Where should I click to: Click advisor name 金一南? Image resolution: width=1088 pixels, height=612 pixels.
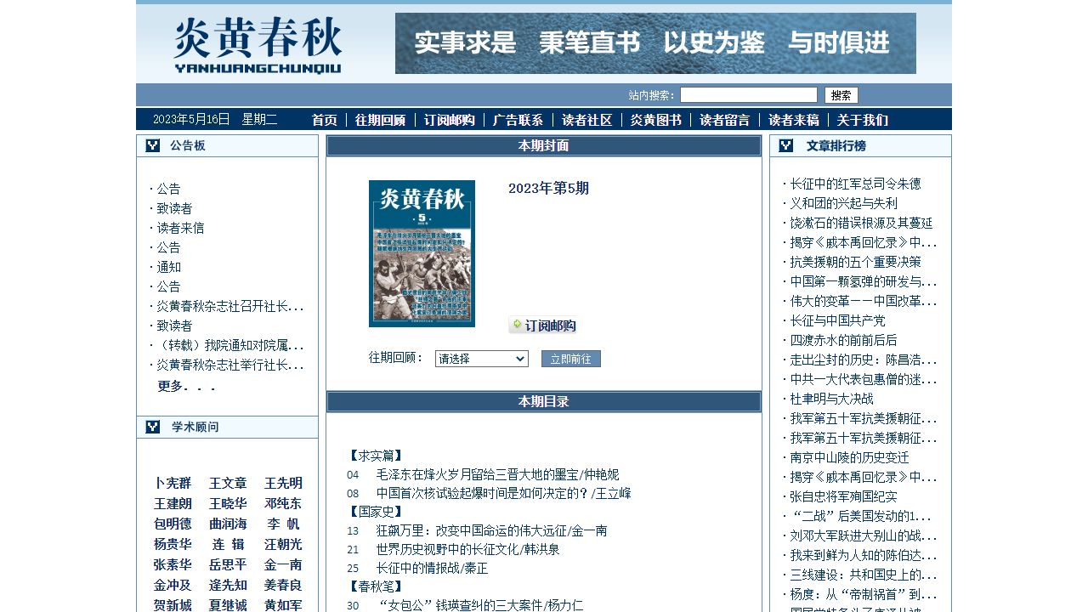283,564
